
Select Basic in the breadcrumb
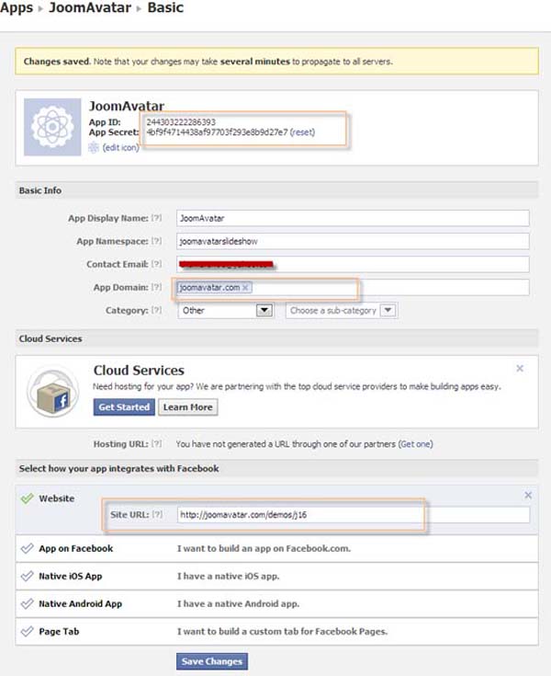[165, 7]
